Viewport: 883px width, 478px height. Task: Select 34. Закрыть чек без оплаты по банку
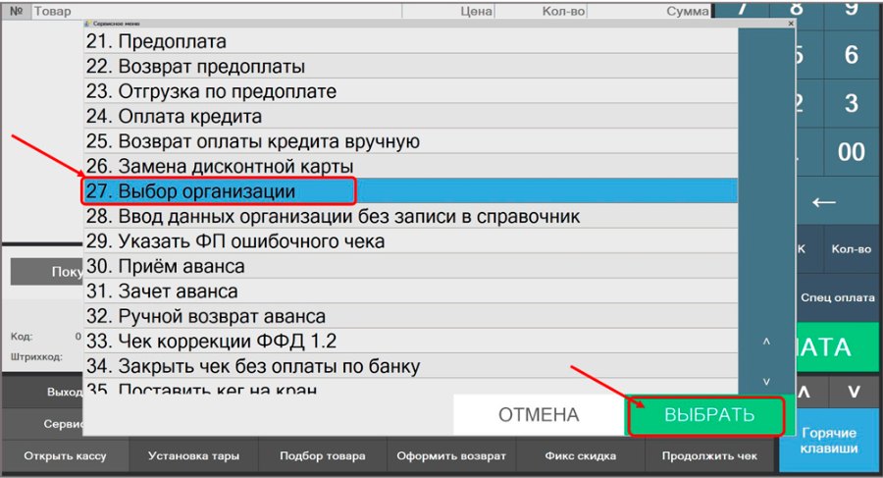(410, 366)
